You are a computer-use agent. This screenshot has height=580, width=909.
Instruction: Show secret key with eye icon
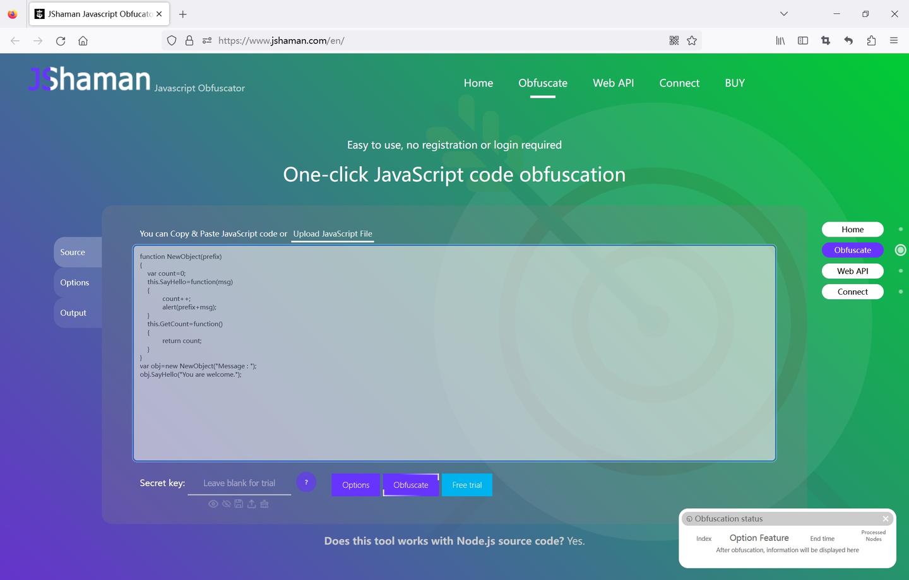(x=213, y=504)
